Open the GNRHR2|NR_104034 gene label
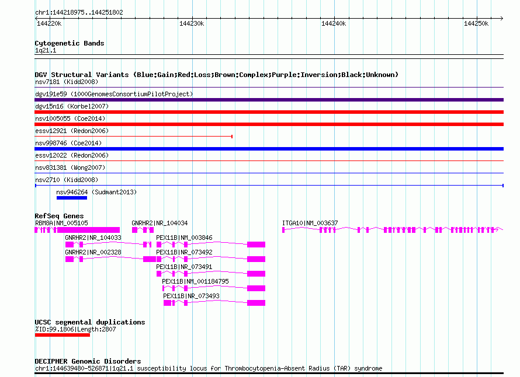 (x=160, y=223)
